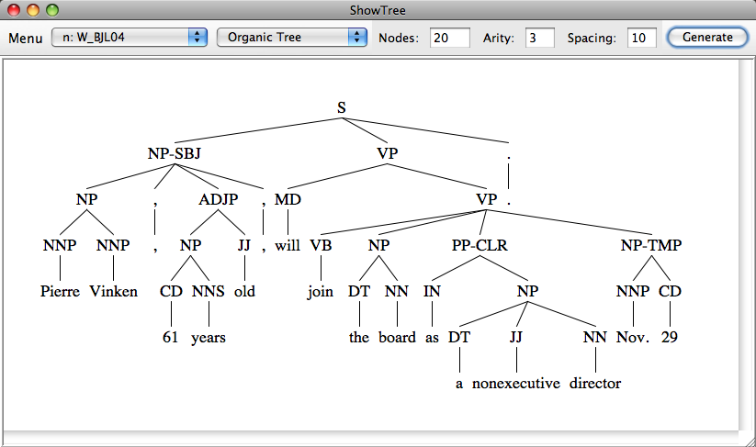Click the Generate button

[707, 37]
